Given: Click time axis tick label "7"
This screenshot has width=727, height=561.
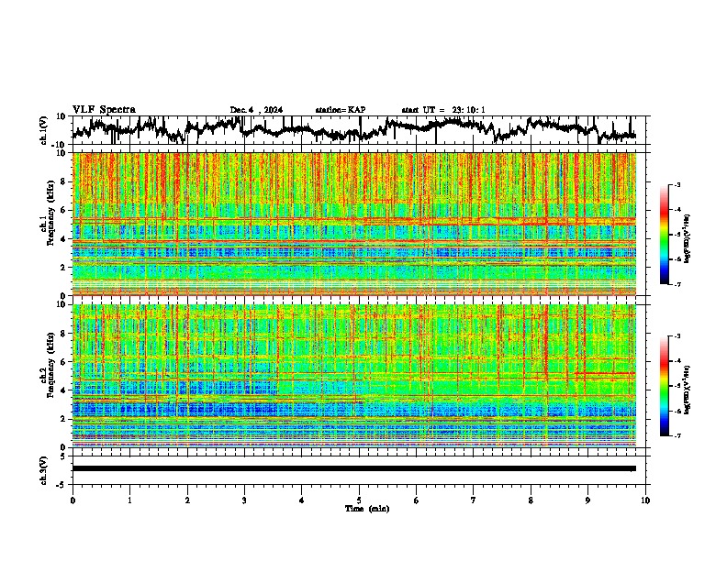Looking at the screenshot, I should tap(474, 500).
